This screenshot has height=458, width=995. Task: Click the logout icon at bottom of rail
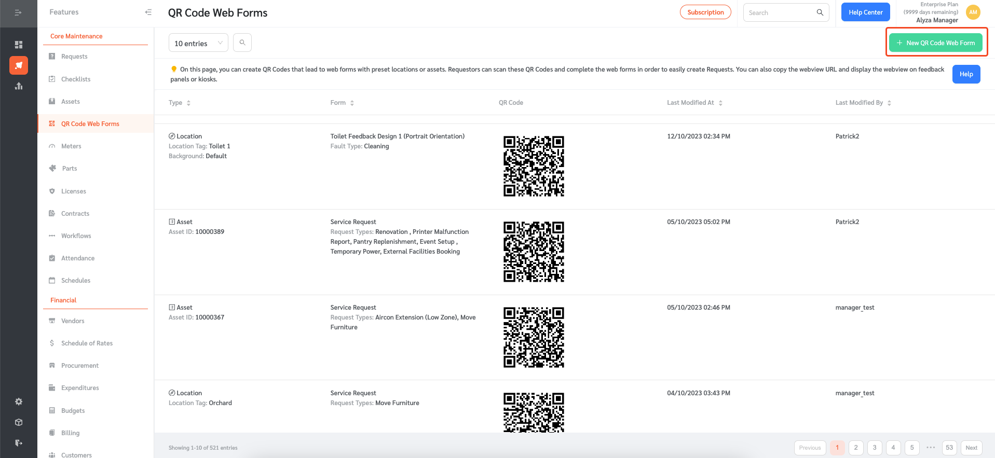point(19,443)
